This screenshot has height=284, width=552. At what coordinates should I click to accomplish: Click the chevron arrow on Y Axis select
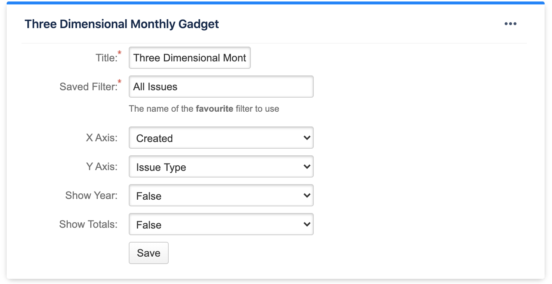coord(307,167)
